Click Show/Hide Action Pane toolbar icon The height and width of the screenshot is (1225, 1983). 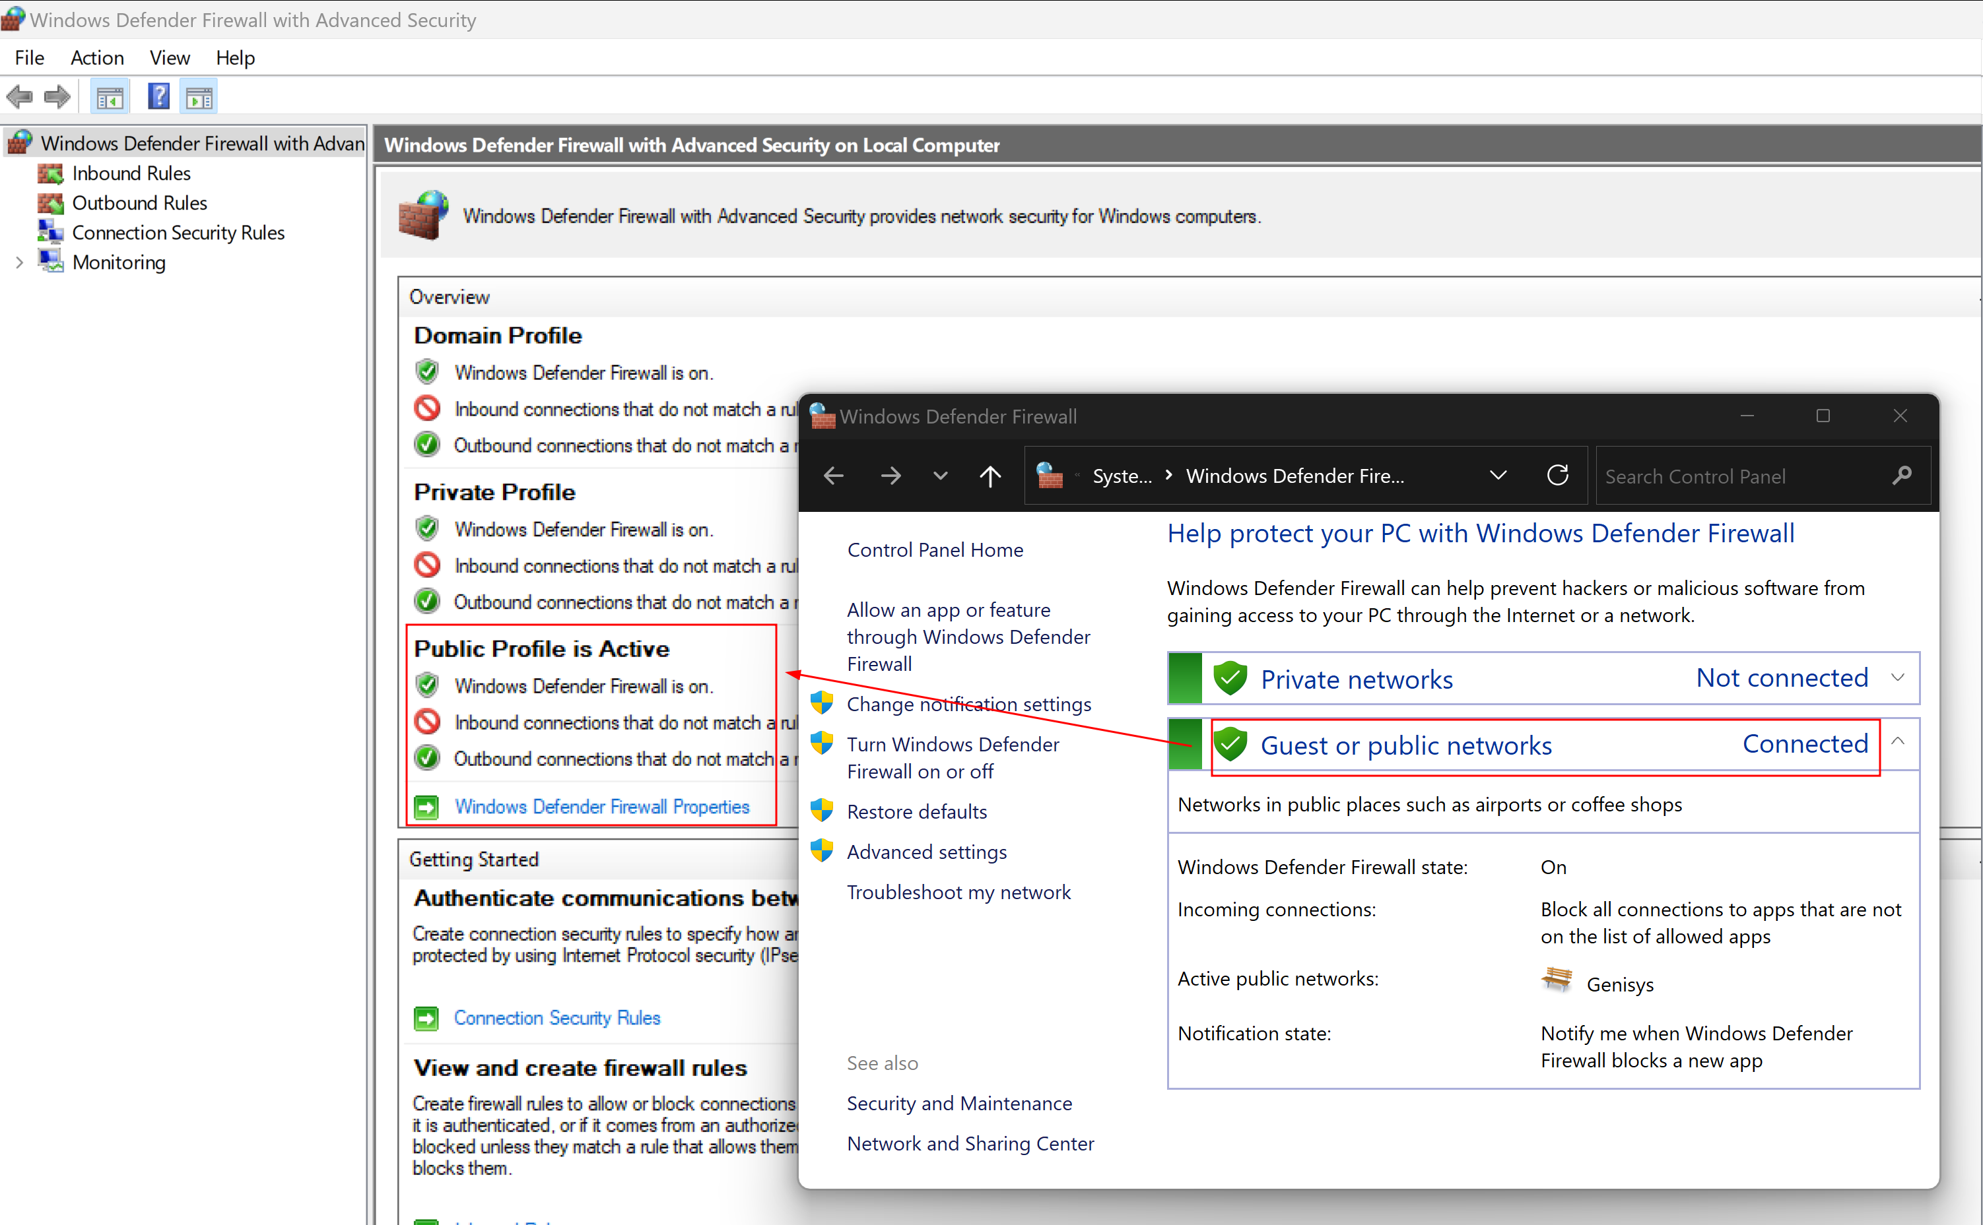[x=199, y=97]
